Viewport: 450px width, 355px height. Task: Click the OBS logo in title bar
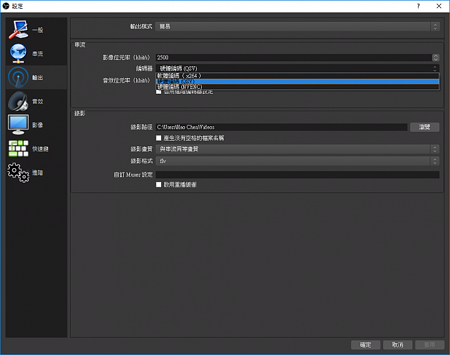tap(6, 6)
